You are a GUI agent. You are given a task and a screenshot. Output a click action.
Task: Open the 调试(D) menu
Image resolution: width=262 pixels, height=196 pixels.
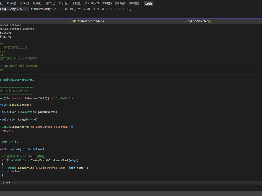pos(37,3)
